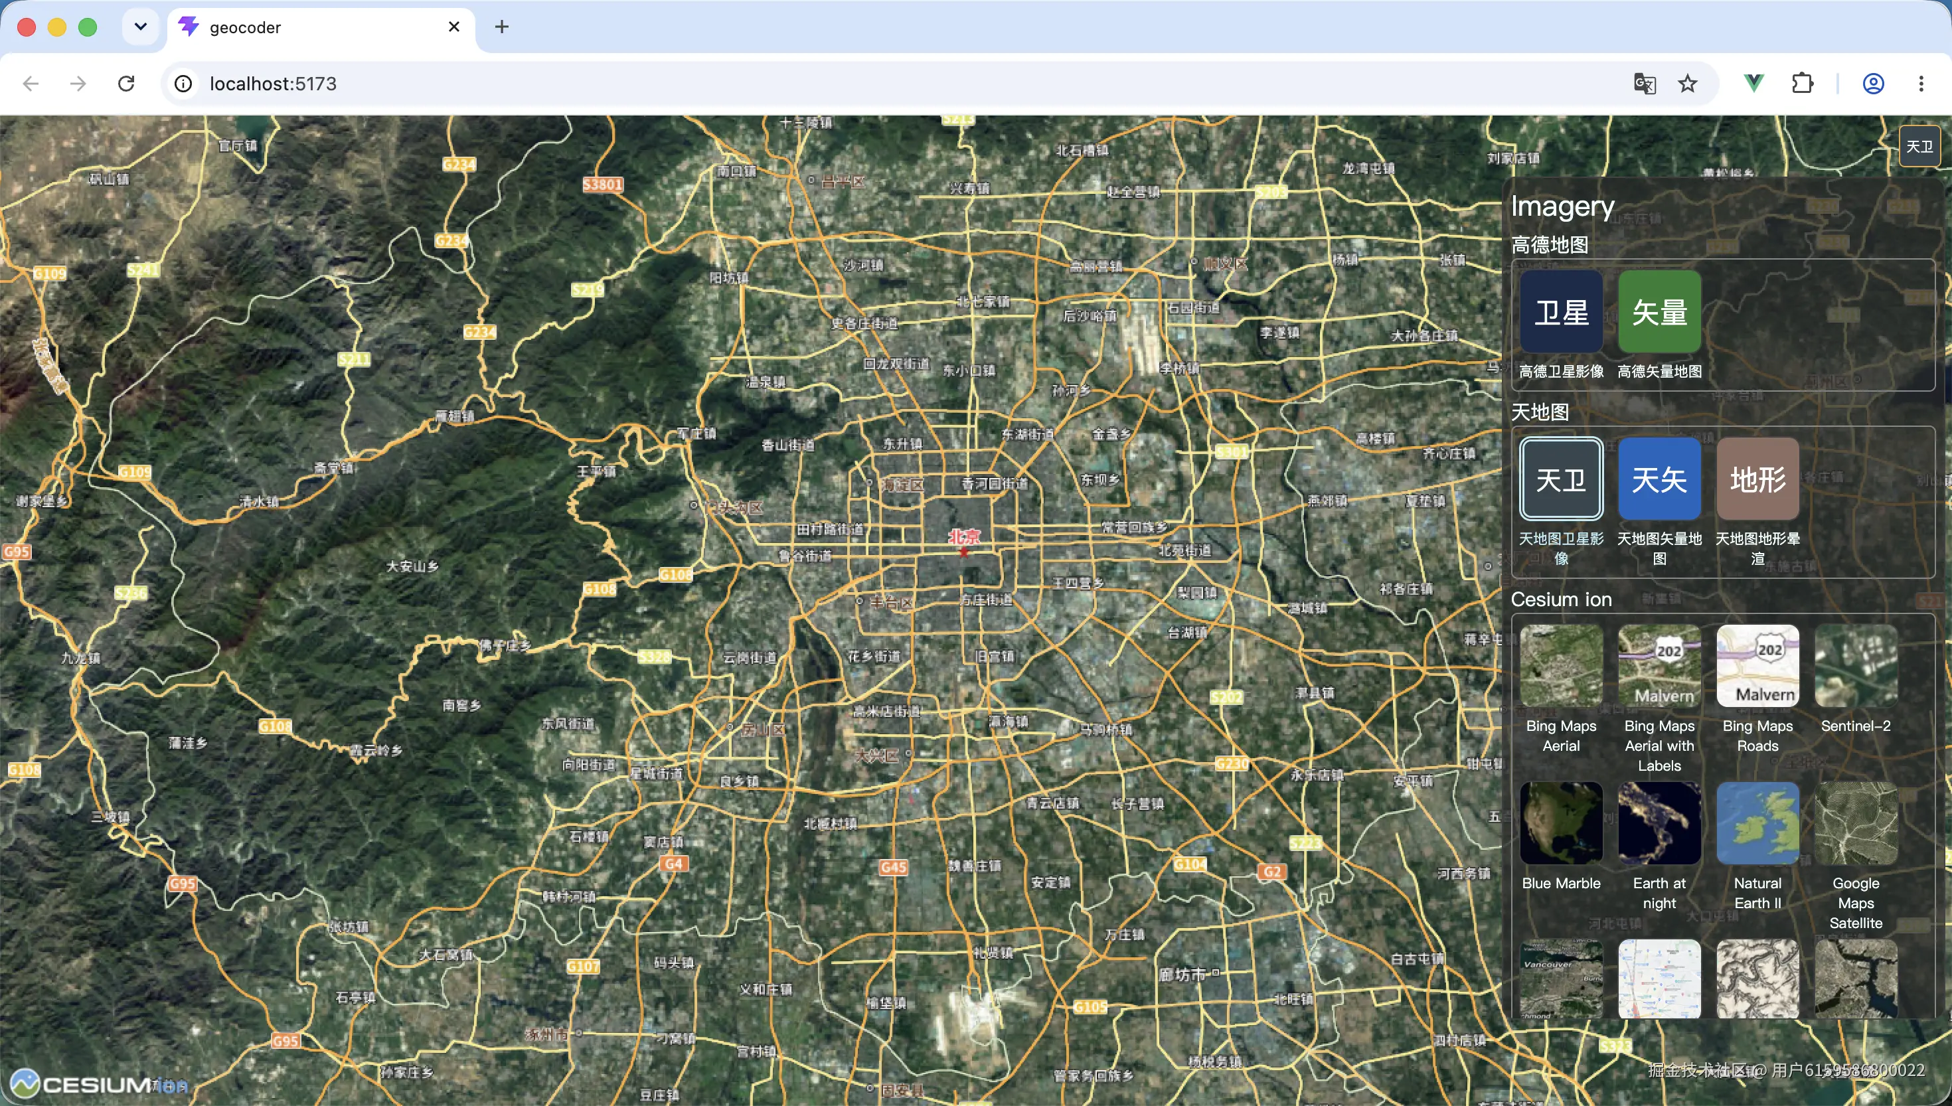Choose Bing Maps Aerial with Labels

point(1660,666)
